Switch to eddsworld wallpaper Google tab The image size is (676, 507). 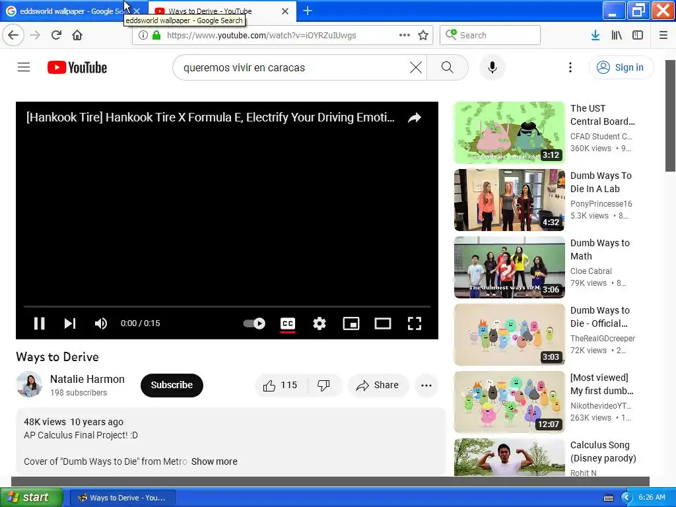point(71,11)
